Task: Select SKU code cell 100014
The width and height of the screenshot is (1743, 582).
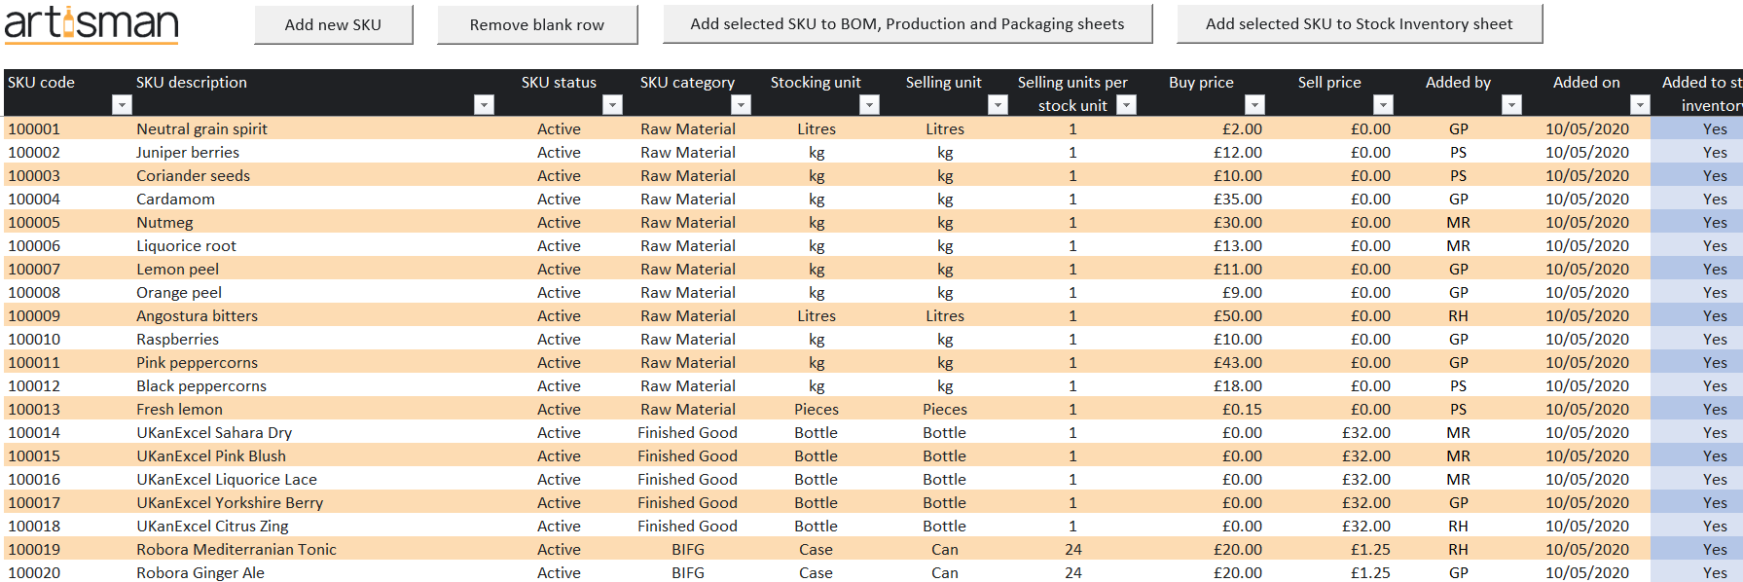Action: (34, 433)
